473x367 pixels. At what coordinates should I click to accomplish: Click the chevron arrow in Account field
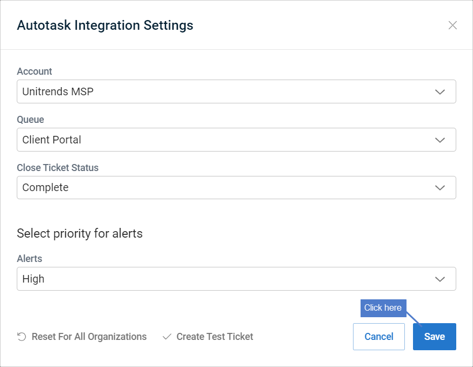tap(440, 92)
